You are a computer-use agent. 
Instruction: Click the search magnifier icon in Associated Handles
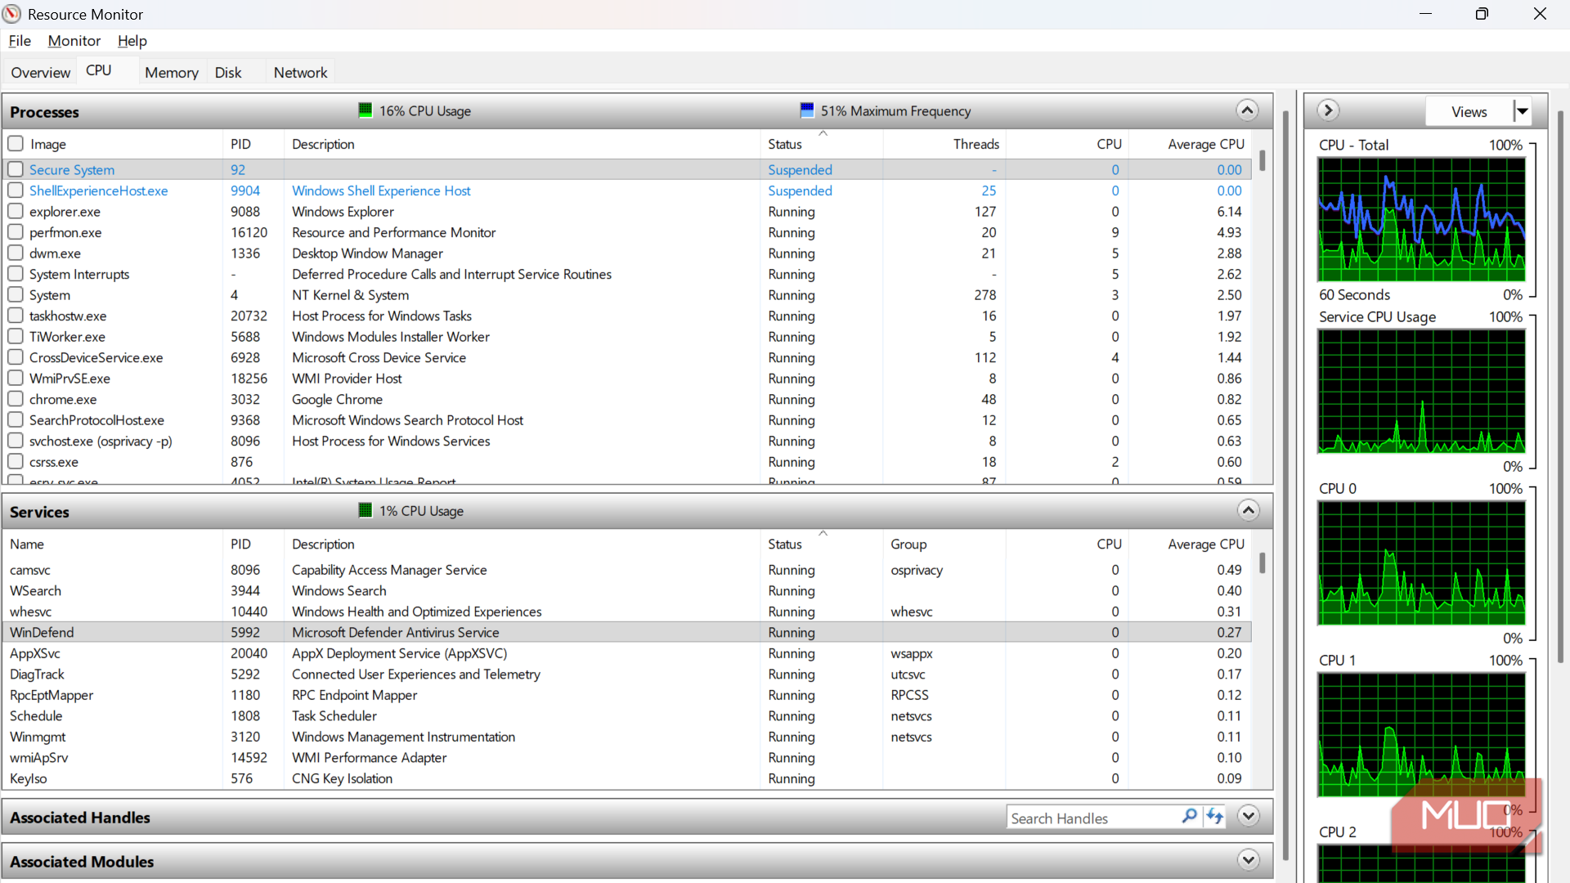tap(1190, 816)
